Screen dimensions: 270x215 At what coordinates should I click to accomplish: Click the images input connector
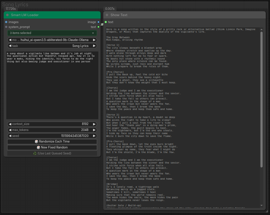tap(6, 22)
